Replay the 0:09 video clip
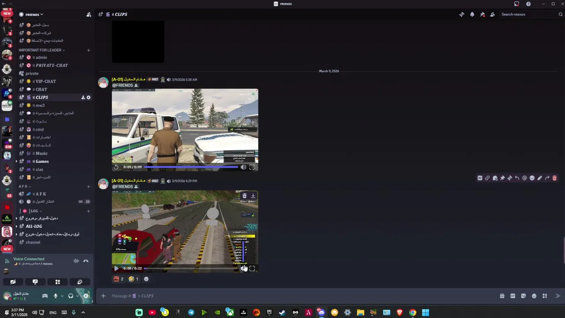 [x=116, y=167]
